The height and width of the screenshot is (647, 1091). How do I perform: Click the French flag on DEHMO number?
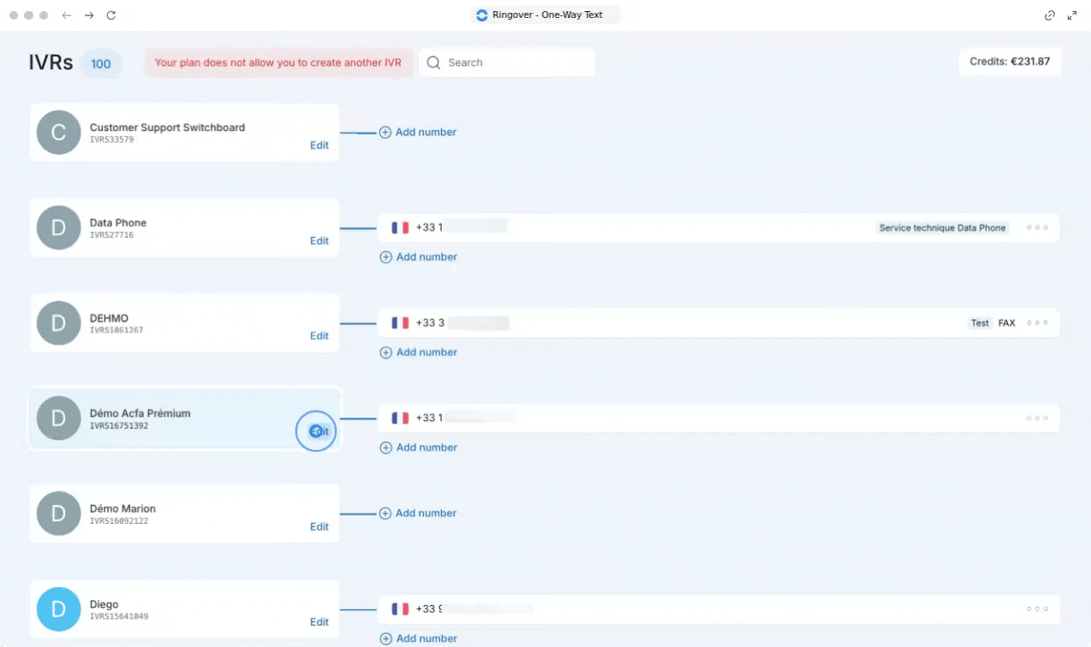pyautogui.click(x=400, y=323)
